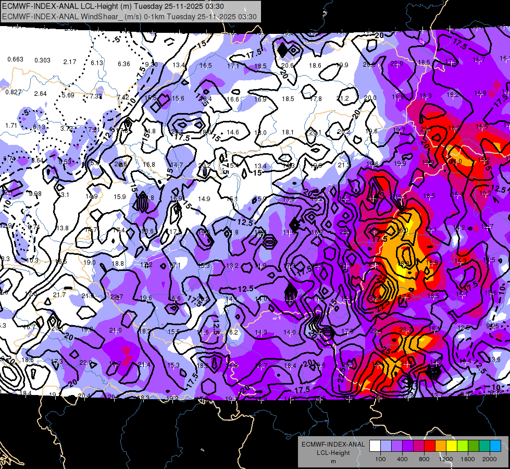
Task: Click the white swatch in the LCL-Height legend
Action: pyautogui.click(x=375, y=446)
